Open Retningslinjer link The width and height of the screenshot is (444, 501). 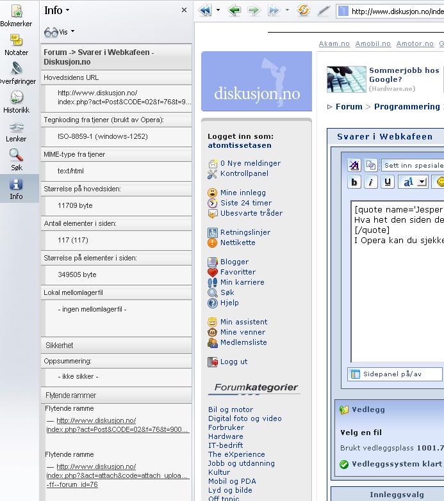coord(245,232)
